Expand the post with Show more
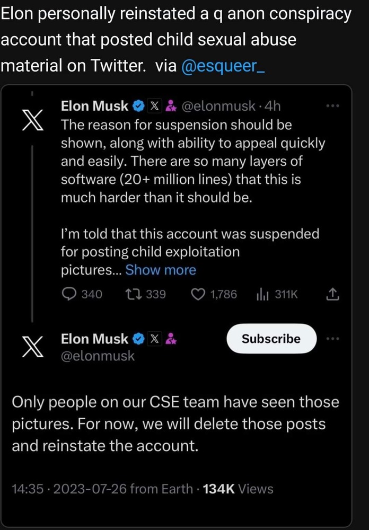369x530 pixels. (161, 270)
